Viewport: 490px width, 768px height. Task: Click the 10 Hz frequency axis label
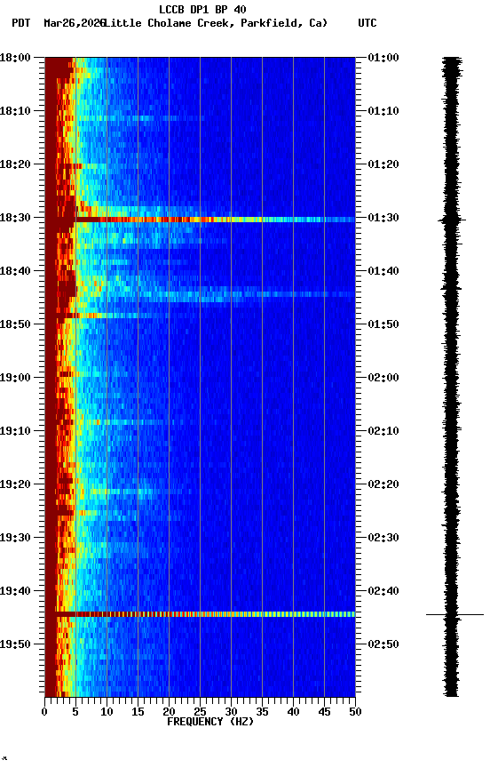tap(107, 712)
